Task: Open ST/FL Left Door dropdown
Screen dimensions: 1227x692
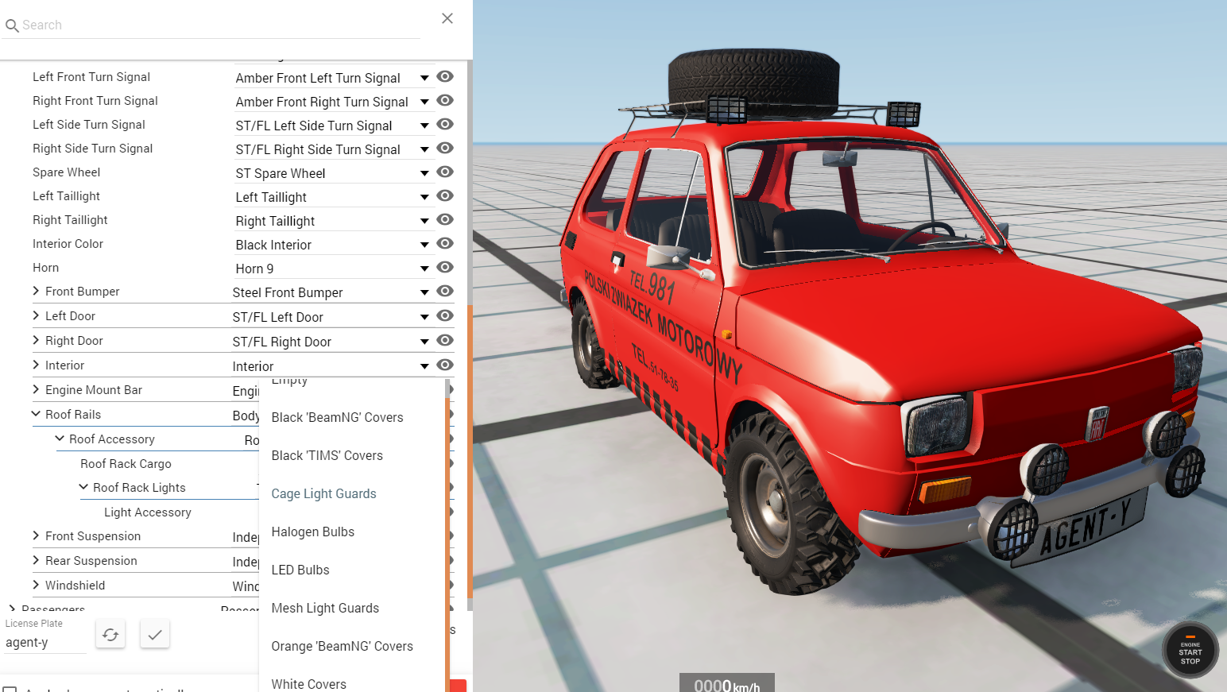Action: point(331,317)
